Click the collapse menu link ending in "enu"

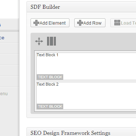click(4, 94)
